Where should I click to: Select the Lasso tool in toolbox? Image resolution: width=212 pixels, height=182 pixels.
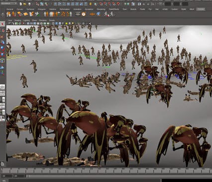point(2,30)
